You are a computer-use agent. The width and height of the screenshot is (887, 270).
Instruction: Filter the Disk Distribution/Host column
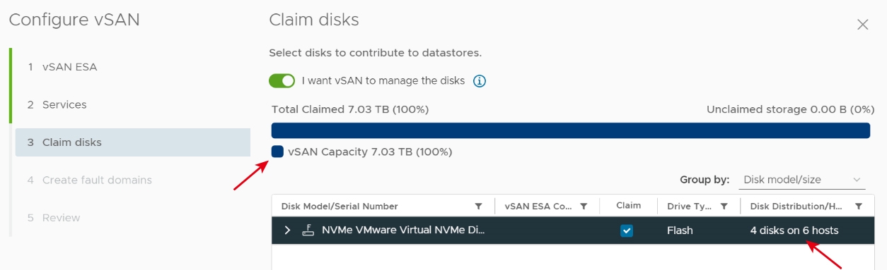(859, 207)
